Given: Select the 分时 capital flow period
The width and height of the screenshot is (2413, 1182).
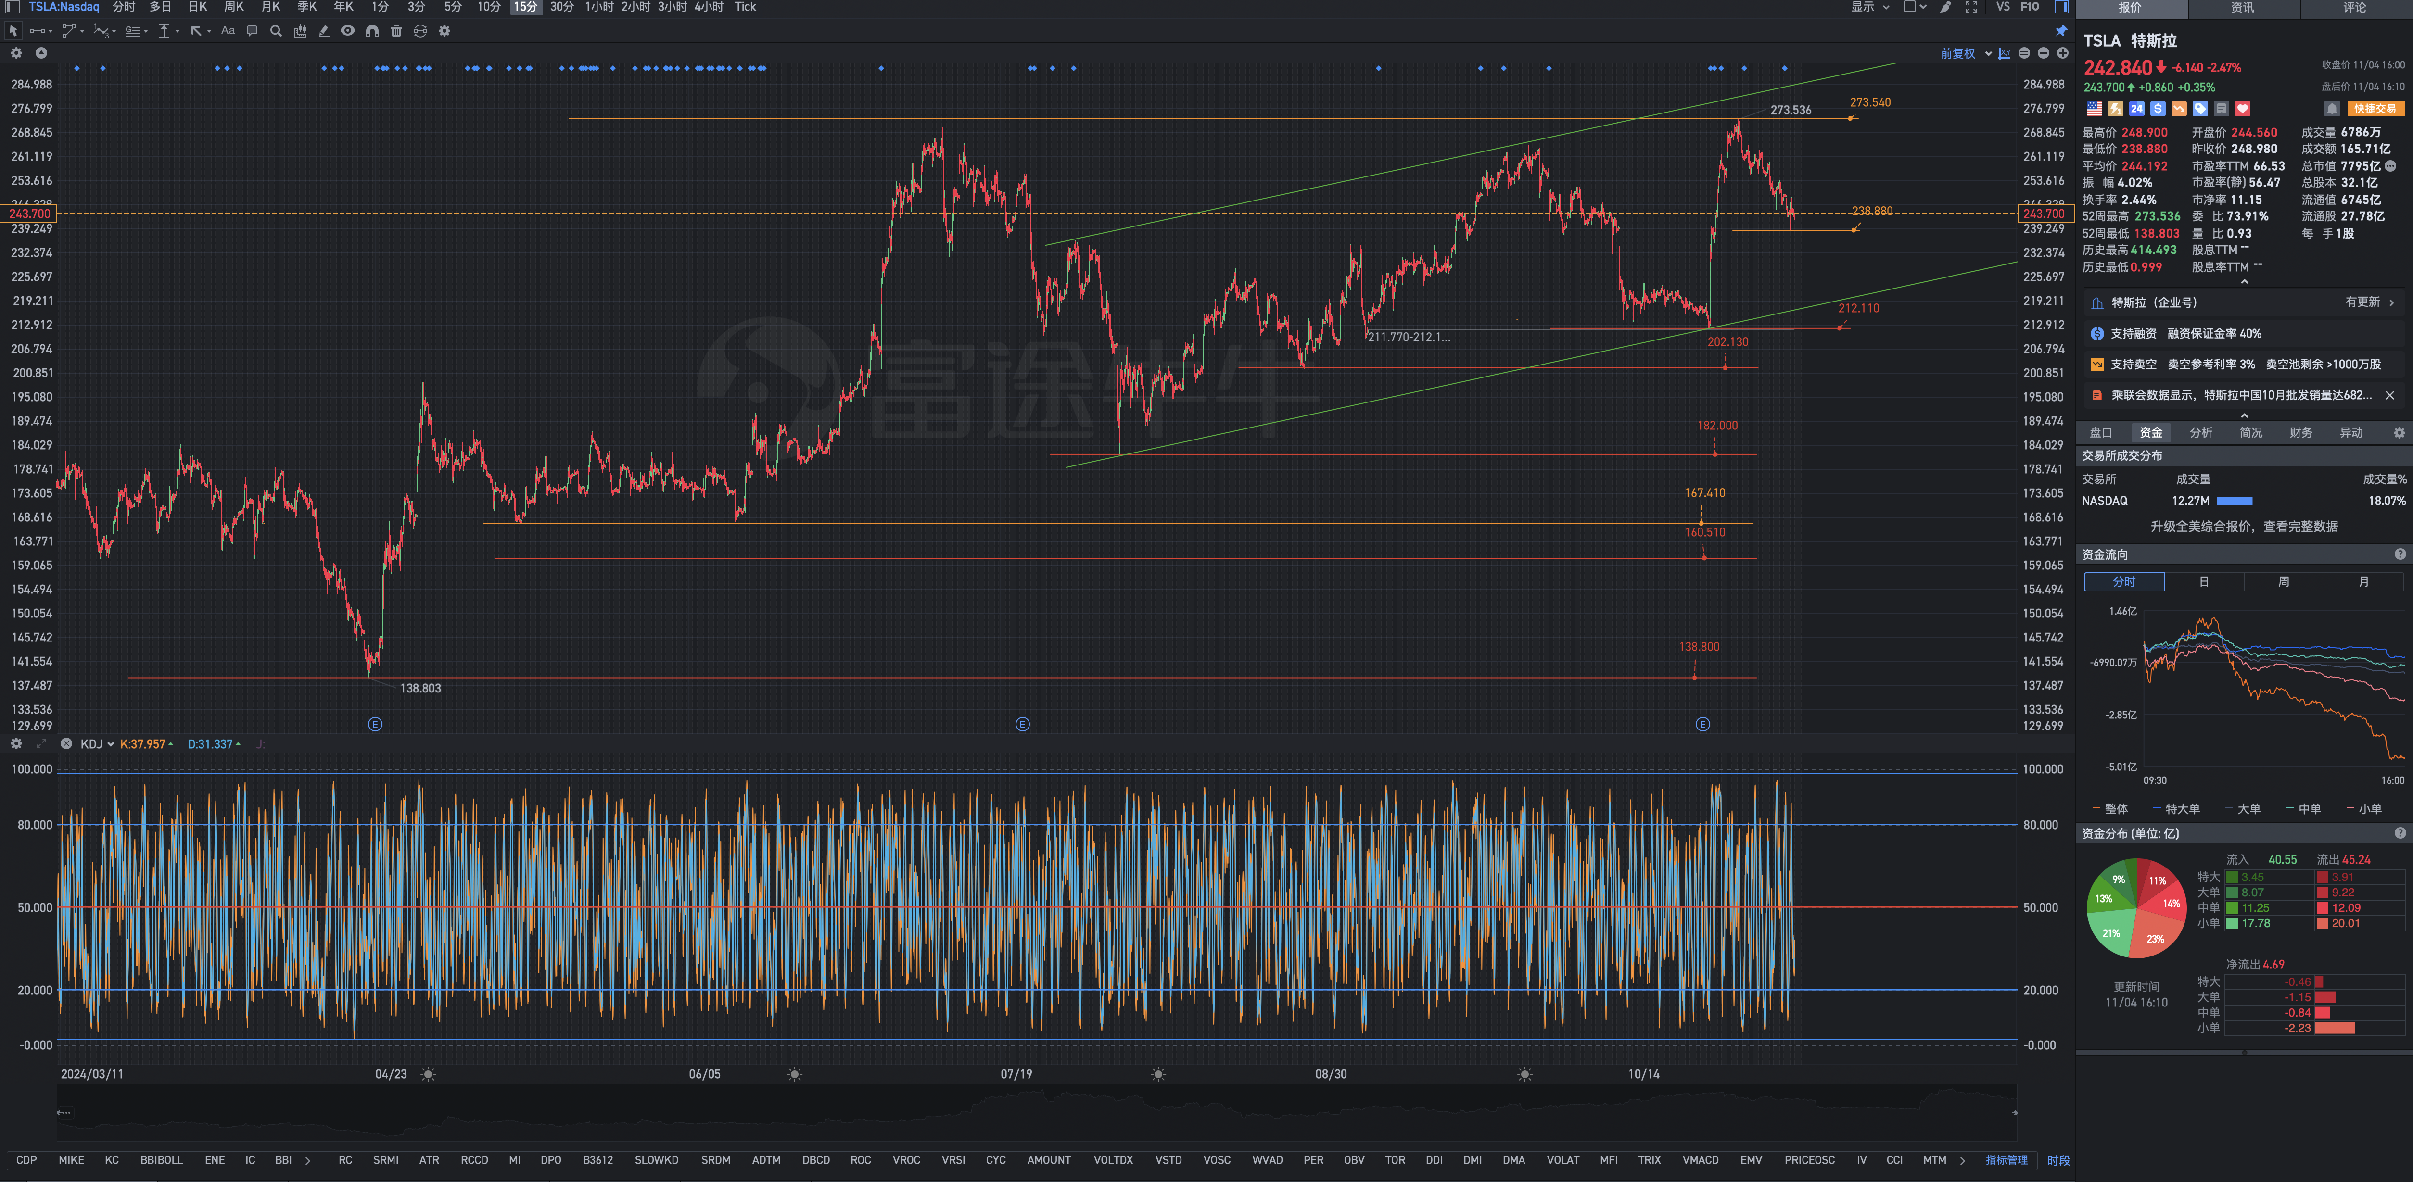Looking at the screenshot, I should pos(2123,582).
